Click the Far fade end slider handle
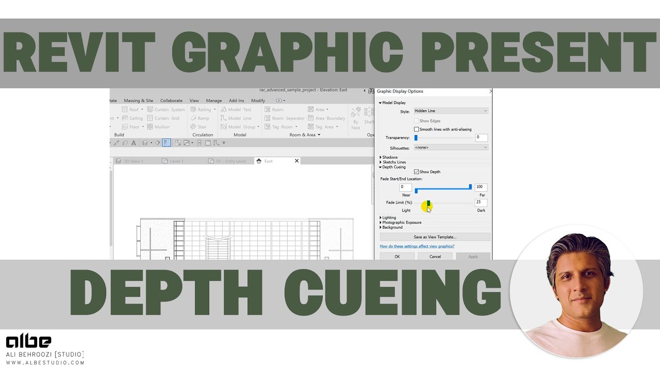This screenshot has width=660, height=371. pos(470,187)
